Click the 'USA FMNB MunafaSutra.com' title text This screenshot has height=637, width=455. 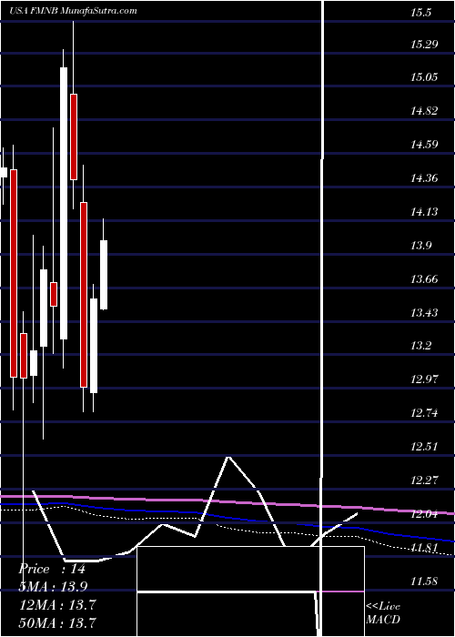pos(74,11)
